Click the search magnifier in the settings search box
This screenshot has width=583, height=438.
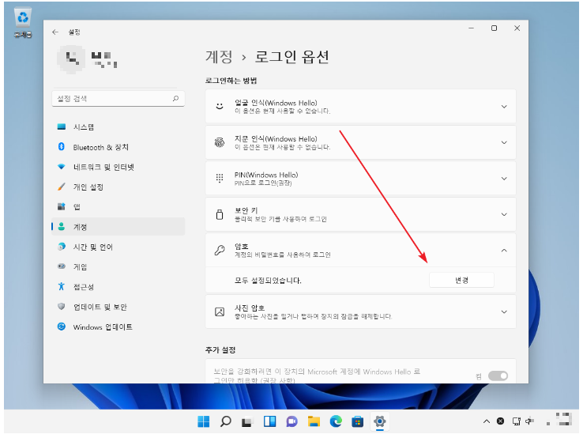175,99
